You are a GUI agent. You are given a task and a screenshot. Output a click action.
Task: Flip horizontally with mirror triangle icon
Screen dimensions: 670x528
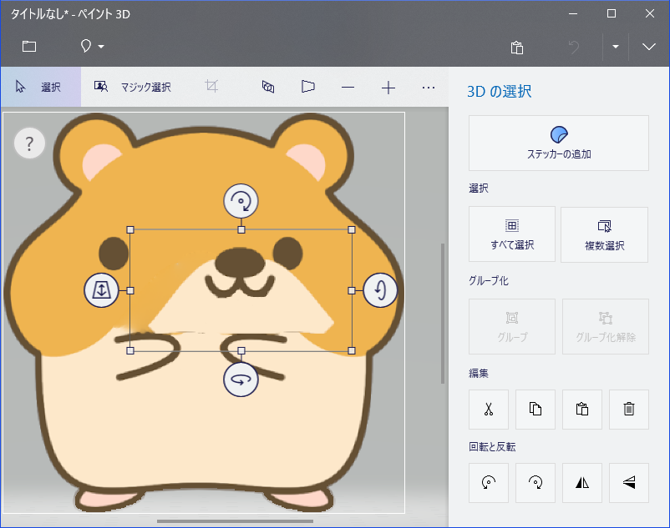click(582, 483)
